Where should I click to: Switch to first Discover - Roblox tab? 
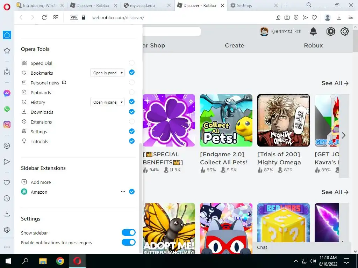coord(94,6)
